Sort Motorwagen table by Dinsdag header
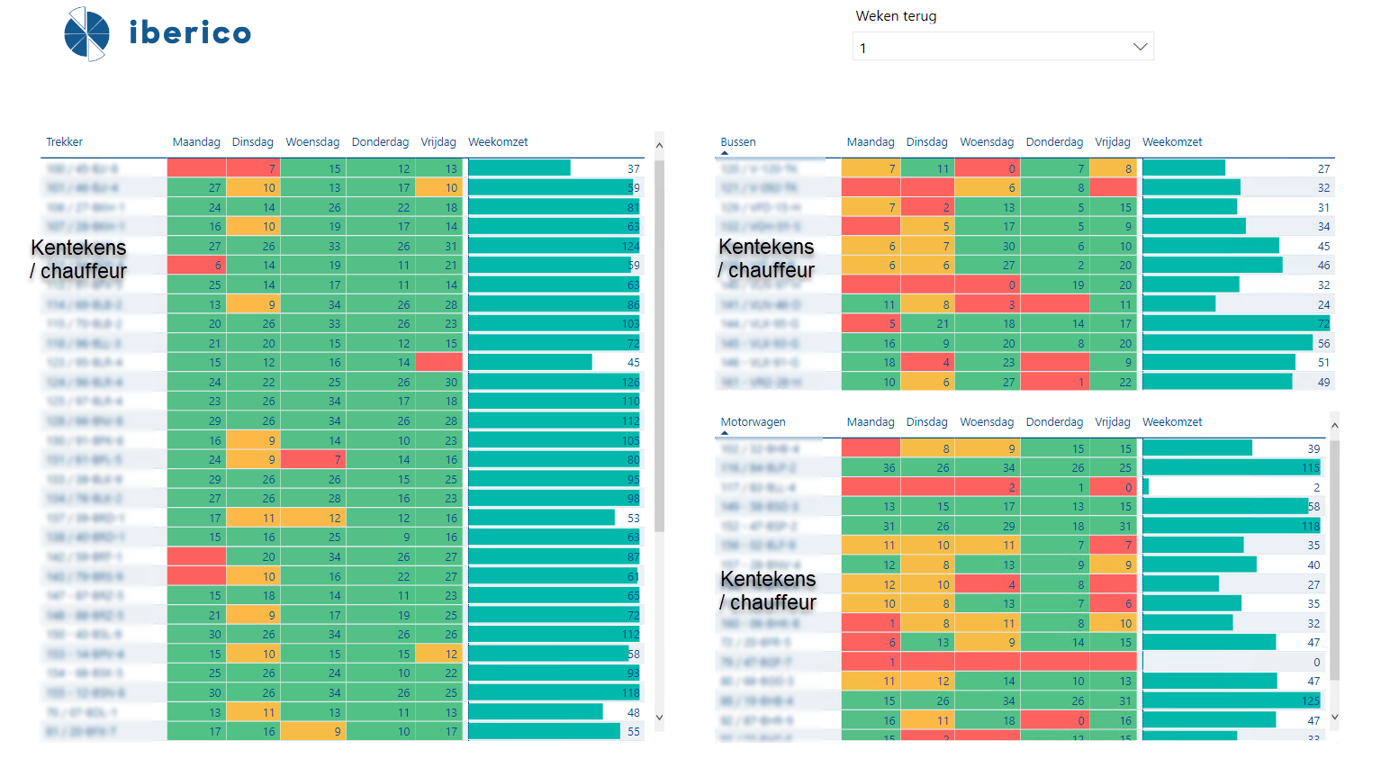 click(x=927, y=422)
